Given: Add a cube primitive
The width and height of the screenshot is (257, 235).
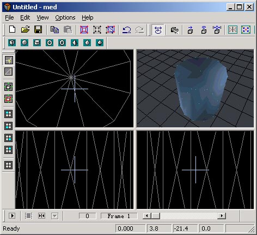Looking at the screenshot, I should (12, 43).
